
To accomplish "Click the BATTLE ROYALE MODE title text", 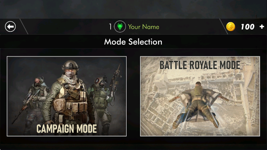I will point(200,65).
